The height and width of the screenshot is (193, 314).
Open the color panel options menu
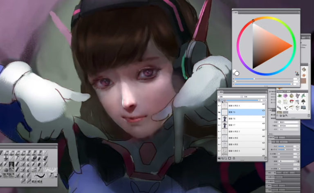click(299, 12)
